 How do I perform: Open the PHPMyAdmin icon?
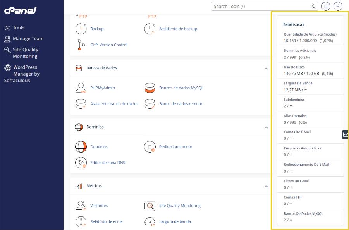(81, 88)
